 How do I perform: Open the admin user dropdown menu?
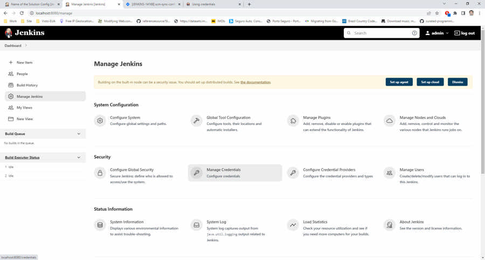click(437, 33)
